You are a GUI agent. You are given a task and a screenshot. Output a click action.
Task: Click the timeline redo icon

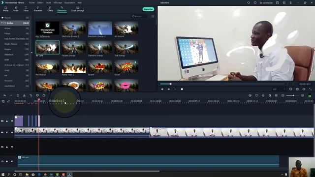tap(11, 95)
